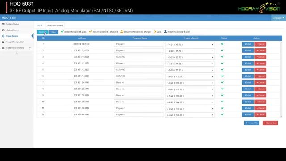
Task: Open output channel dropdown 1-5/D5 (85.25)
Action: pos(190,70)
